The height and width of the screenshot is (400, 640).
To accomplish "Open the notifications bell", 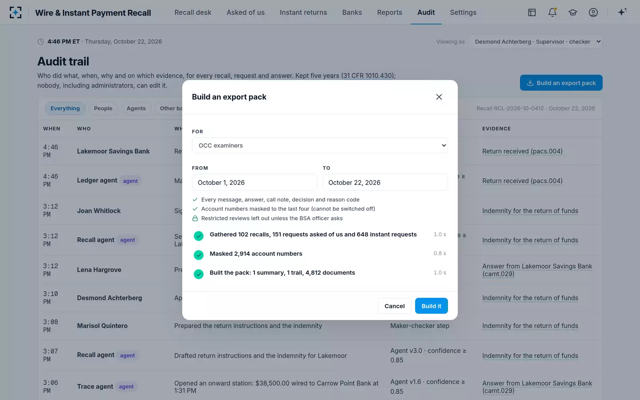I will tap(552, 12).
